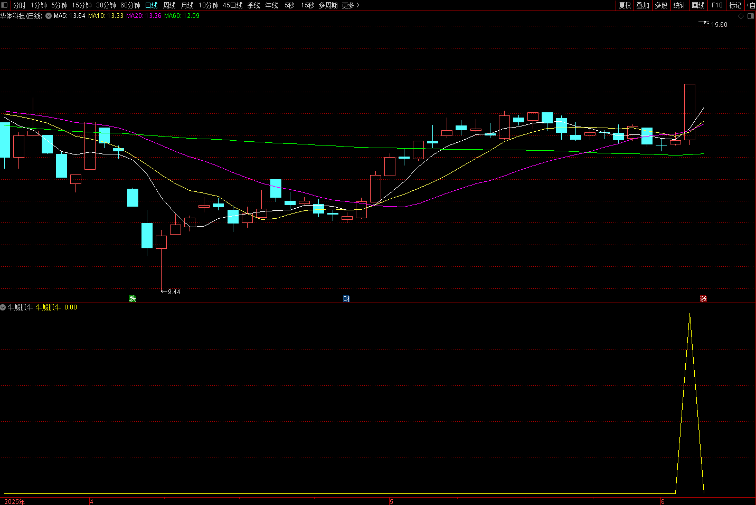Click the month 5 axis marker
The width and height of the screenshot is (756, 505).
391,501
